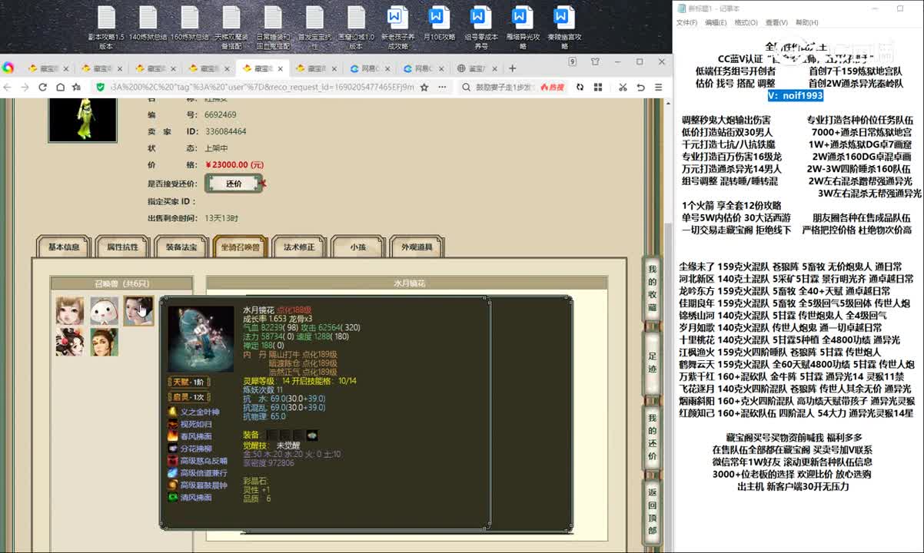The image size is (924, 553).
Task: Open the 属性抗性 tab
Action: pos(122,247)
